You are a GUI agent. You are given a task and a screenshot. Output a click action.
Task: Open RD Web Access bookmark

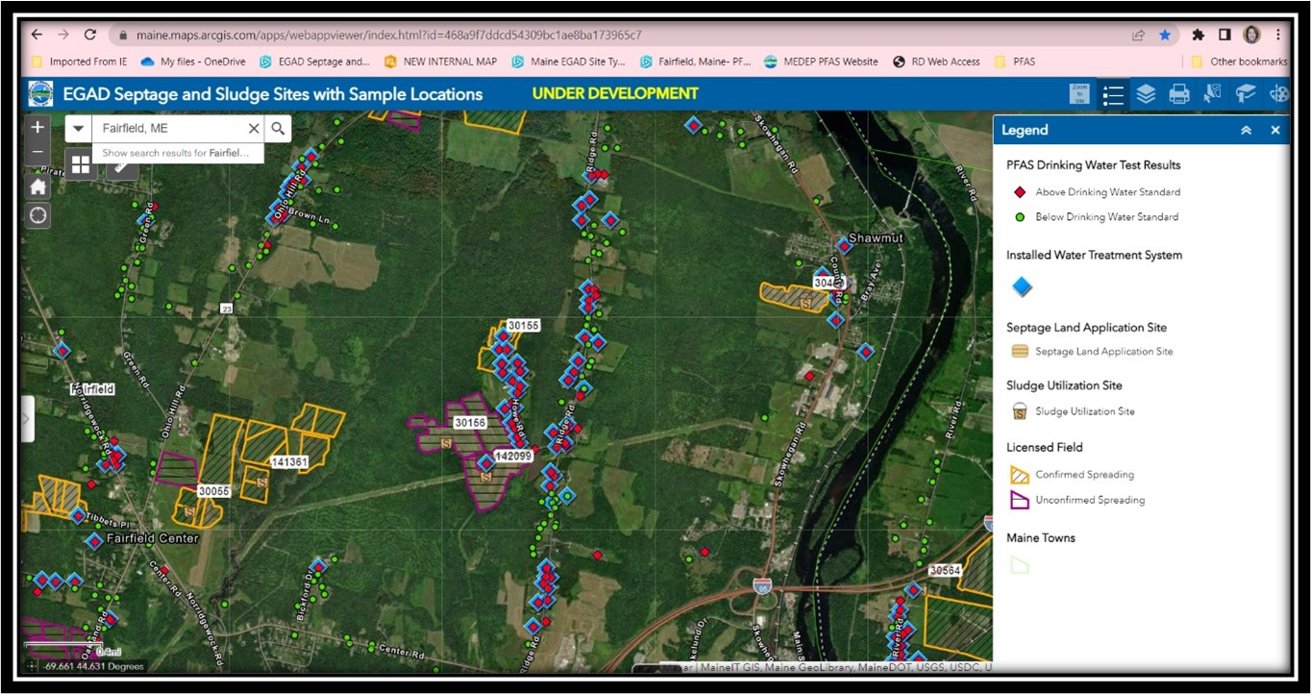click(936, 62)
